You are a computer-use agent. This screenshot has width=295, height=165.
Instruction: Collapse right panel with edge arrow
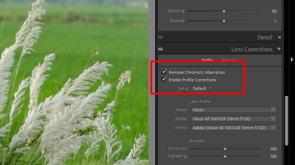[x=292, y=60]
